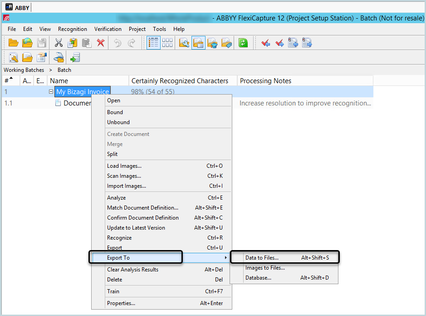426x316 pixels.
Task: Collapse the My Bizagi Invoice tree node
Action: [x=51, y=92]
